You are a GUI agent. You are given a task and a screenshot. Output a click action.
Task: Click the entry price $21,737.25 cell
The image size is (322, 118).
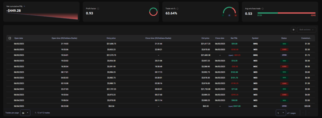[111, 89]
